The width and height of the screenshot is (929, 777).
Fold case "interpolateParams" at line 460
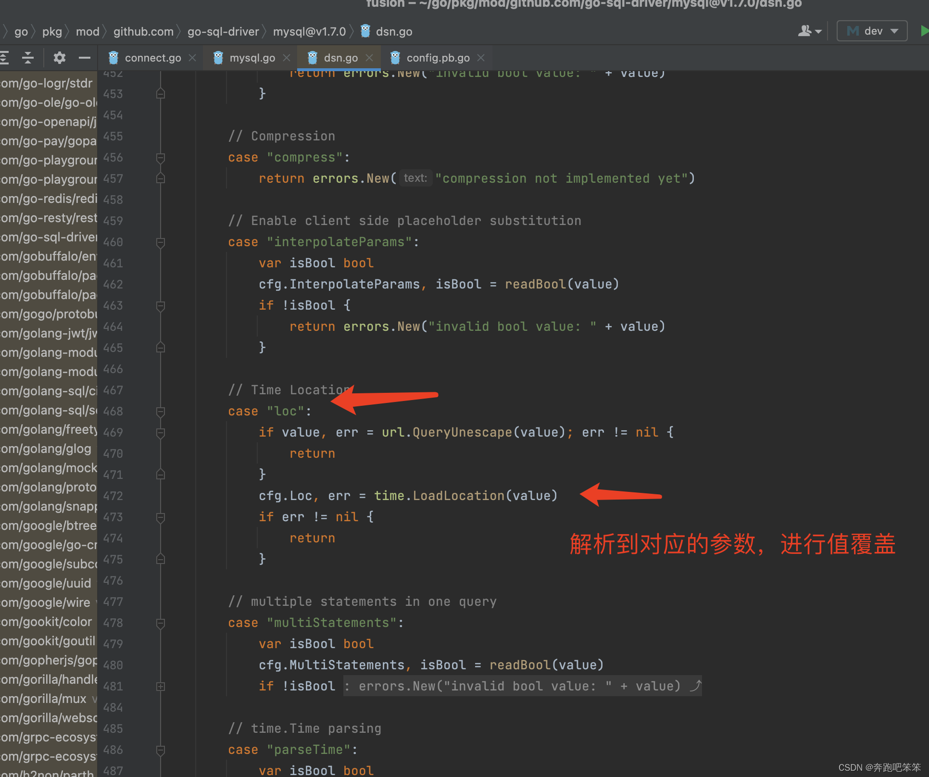point(161,242)
